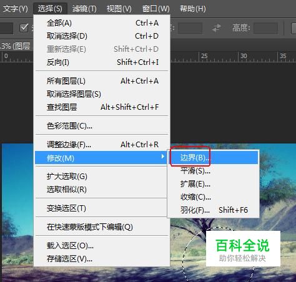Choose 选取相似(R) entry
This screenshot has height=282, width=296.
(101, 190)
